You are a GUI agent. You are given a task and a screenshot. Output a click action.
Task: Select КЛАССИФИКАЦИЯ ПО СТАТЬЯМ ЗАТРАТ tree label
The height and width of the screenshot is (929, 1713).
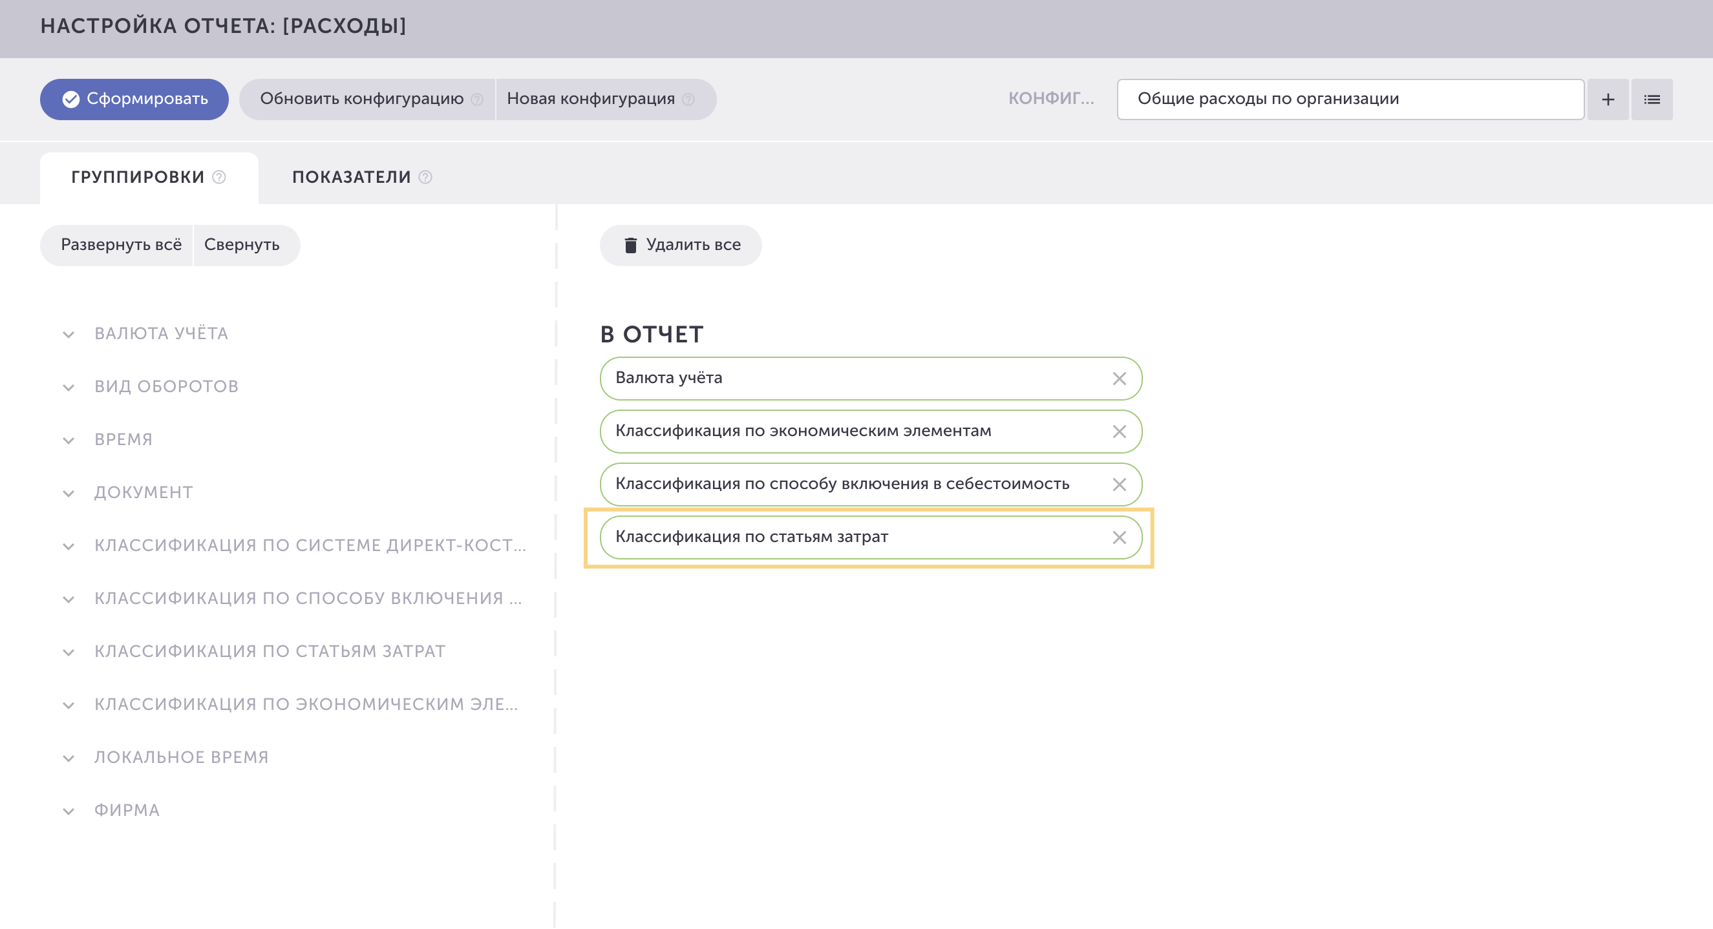(270, 652)
